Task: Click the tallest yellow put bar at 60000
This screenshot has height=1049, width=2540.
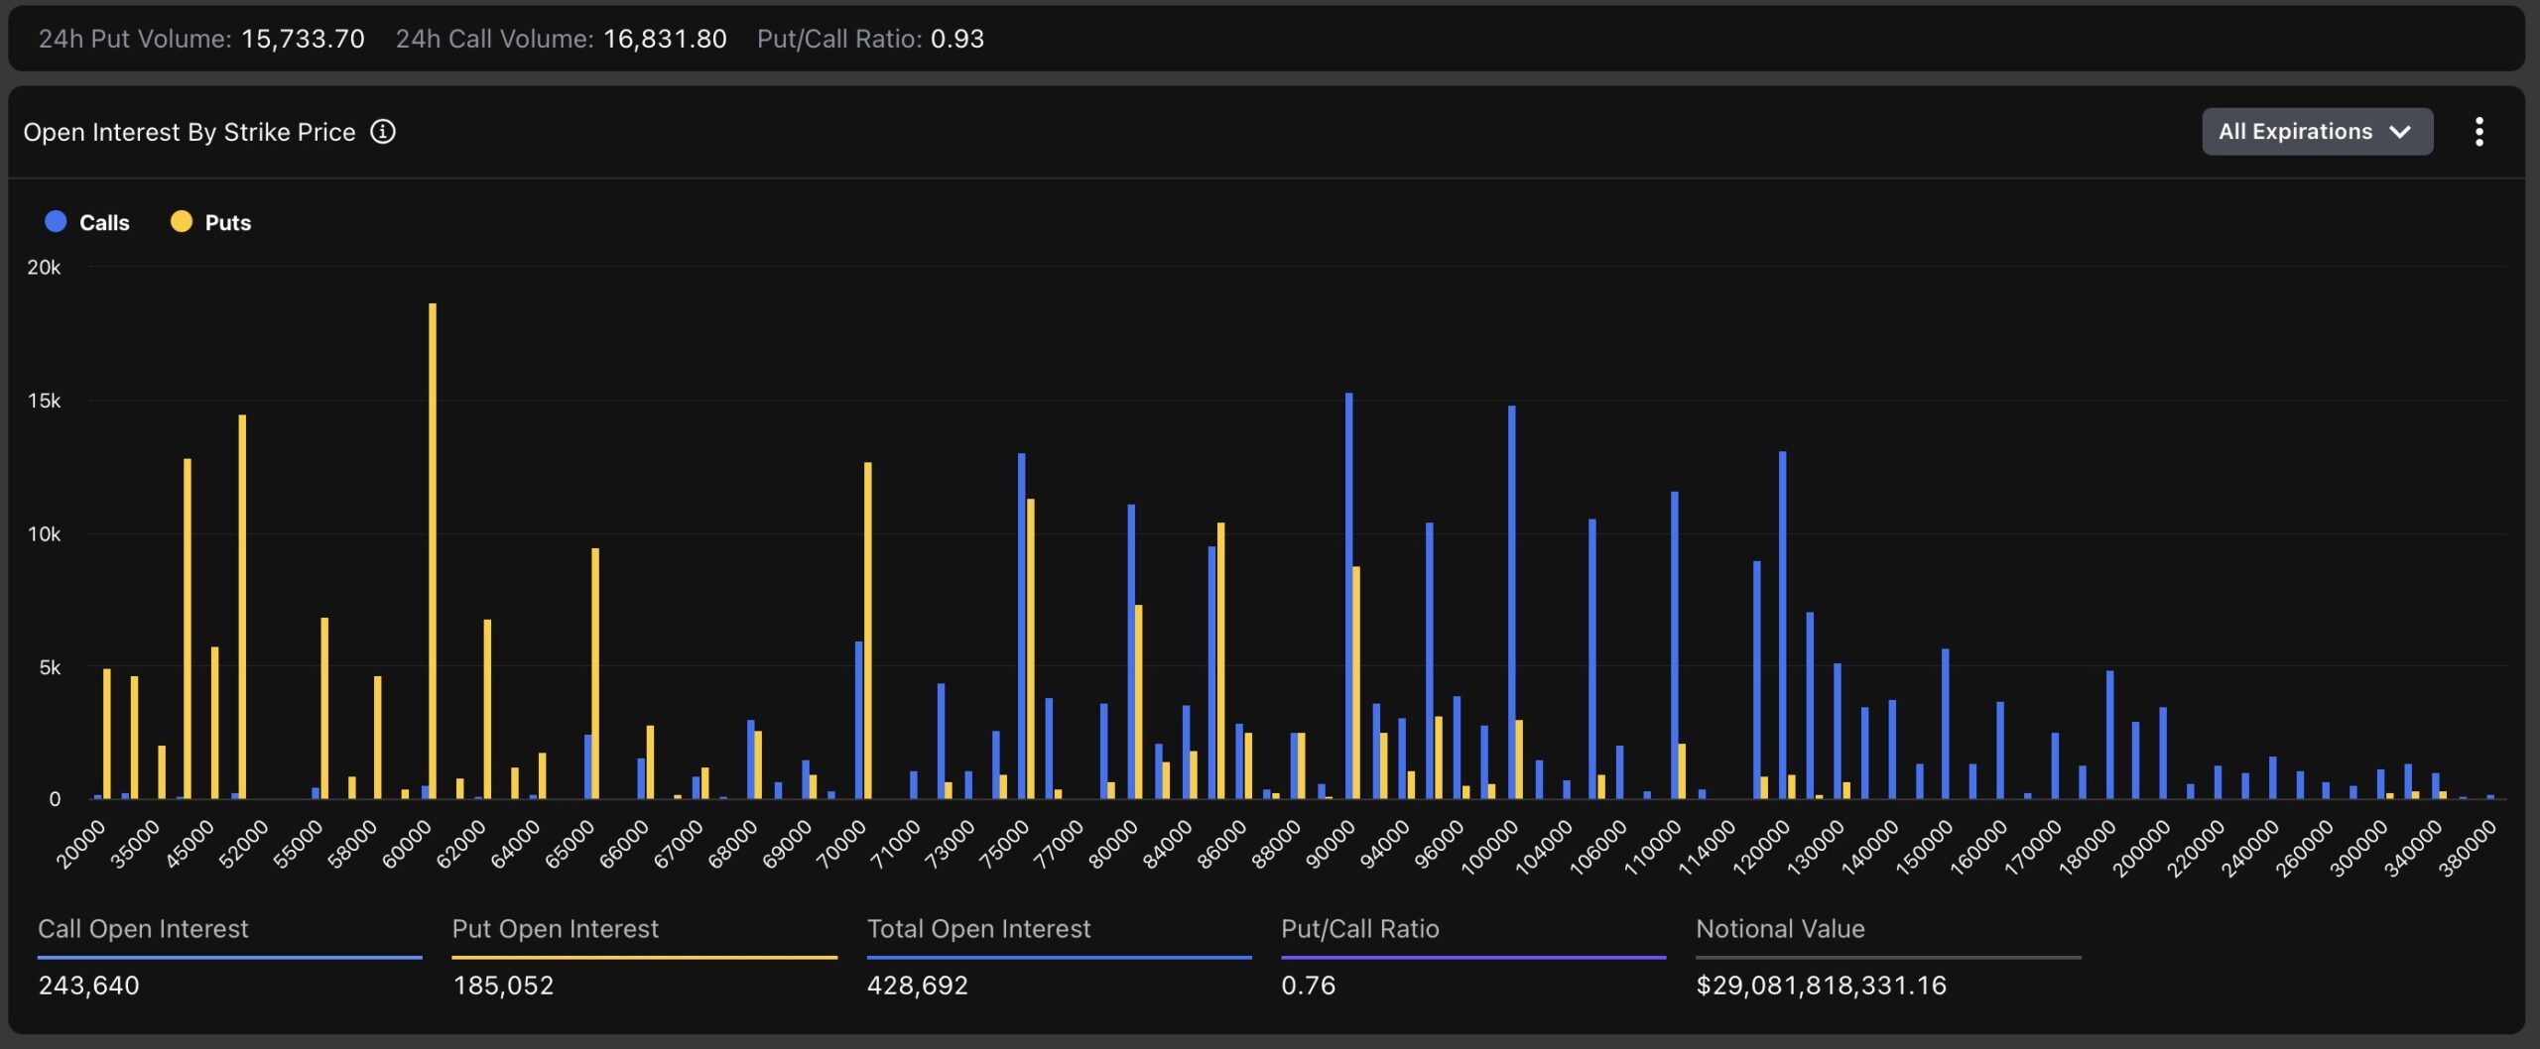Action: coord(430,545)
